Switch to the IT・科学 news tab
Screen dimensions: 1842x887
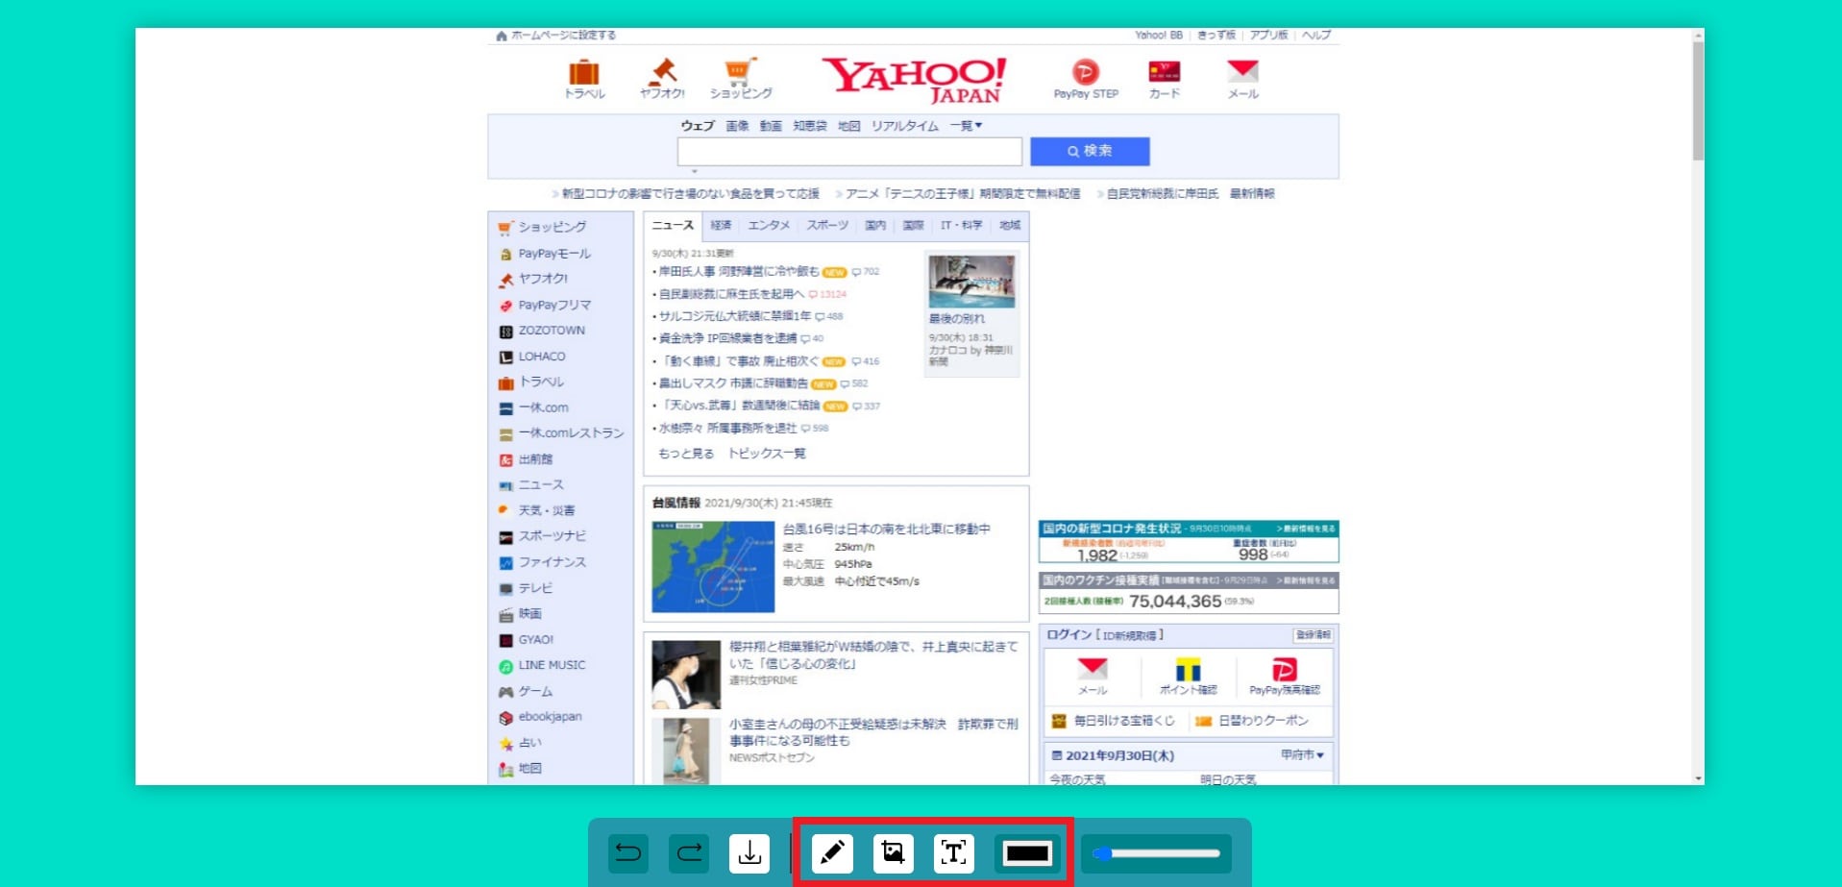point(961,226)
